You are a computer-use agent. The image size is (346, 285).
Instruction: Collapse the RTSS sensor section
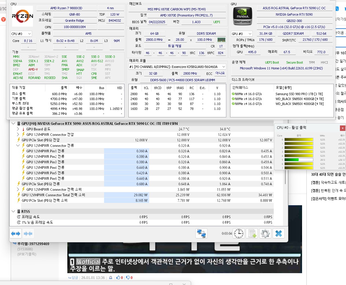[13, 211]
